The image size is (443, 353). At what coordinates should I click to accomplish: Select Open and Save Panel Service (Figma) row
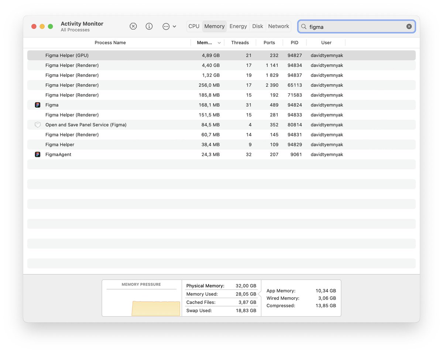tap(221, 125)
